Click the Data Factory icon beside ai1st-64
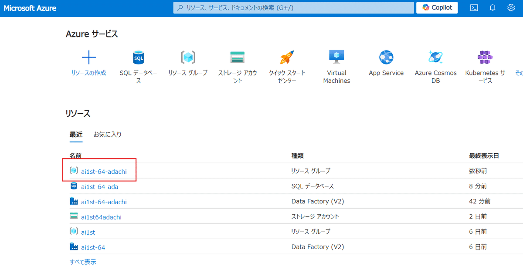Screen dimensions: 523x280 click(x=74, y=247)
